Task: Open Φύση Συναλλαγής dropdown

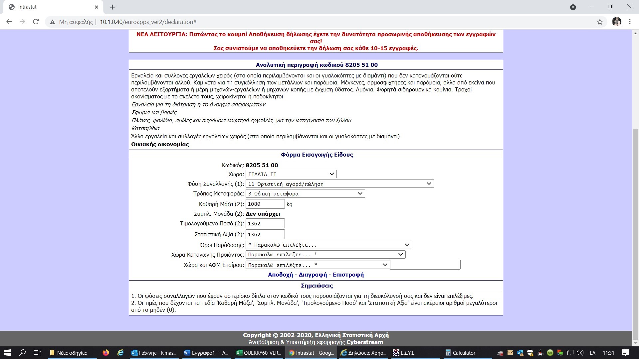Action: click(x=339, y=184)
